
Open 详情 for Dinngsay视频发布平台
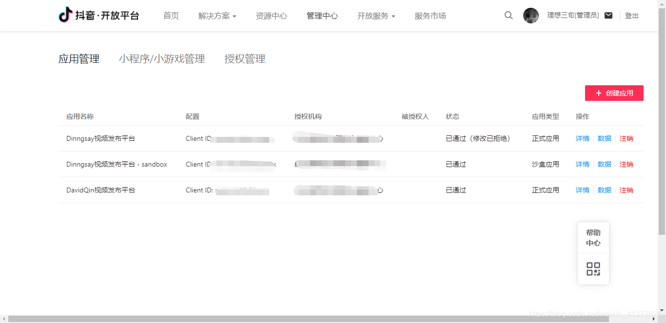pos(582,138)
